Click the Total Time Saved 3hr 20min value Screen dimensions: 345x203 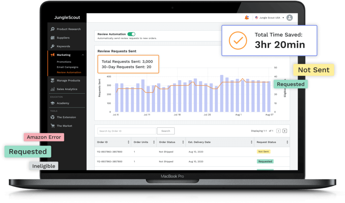pos(280,45)
